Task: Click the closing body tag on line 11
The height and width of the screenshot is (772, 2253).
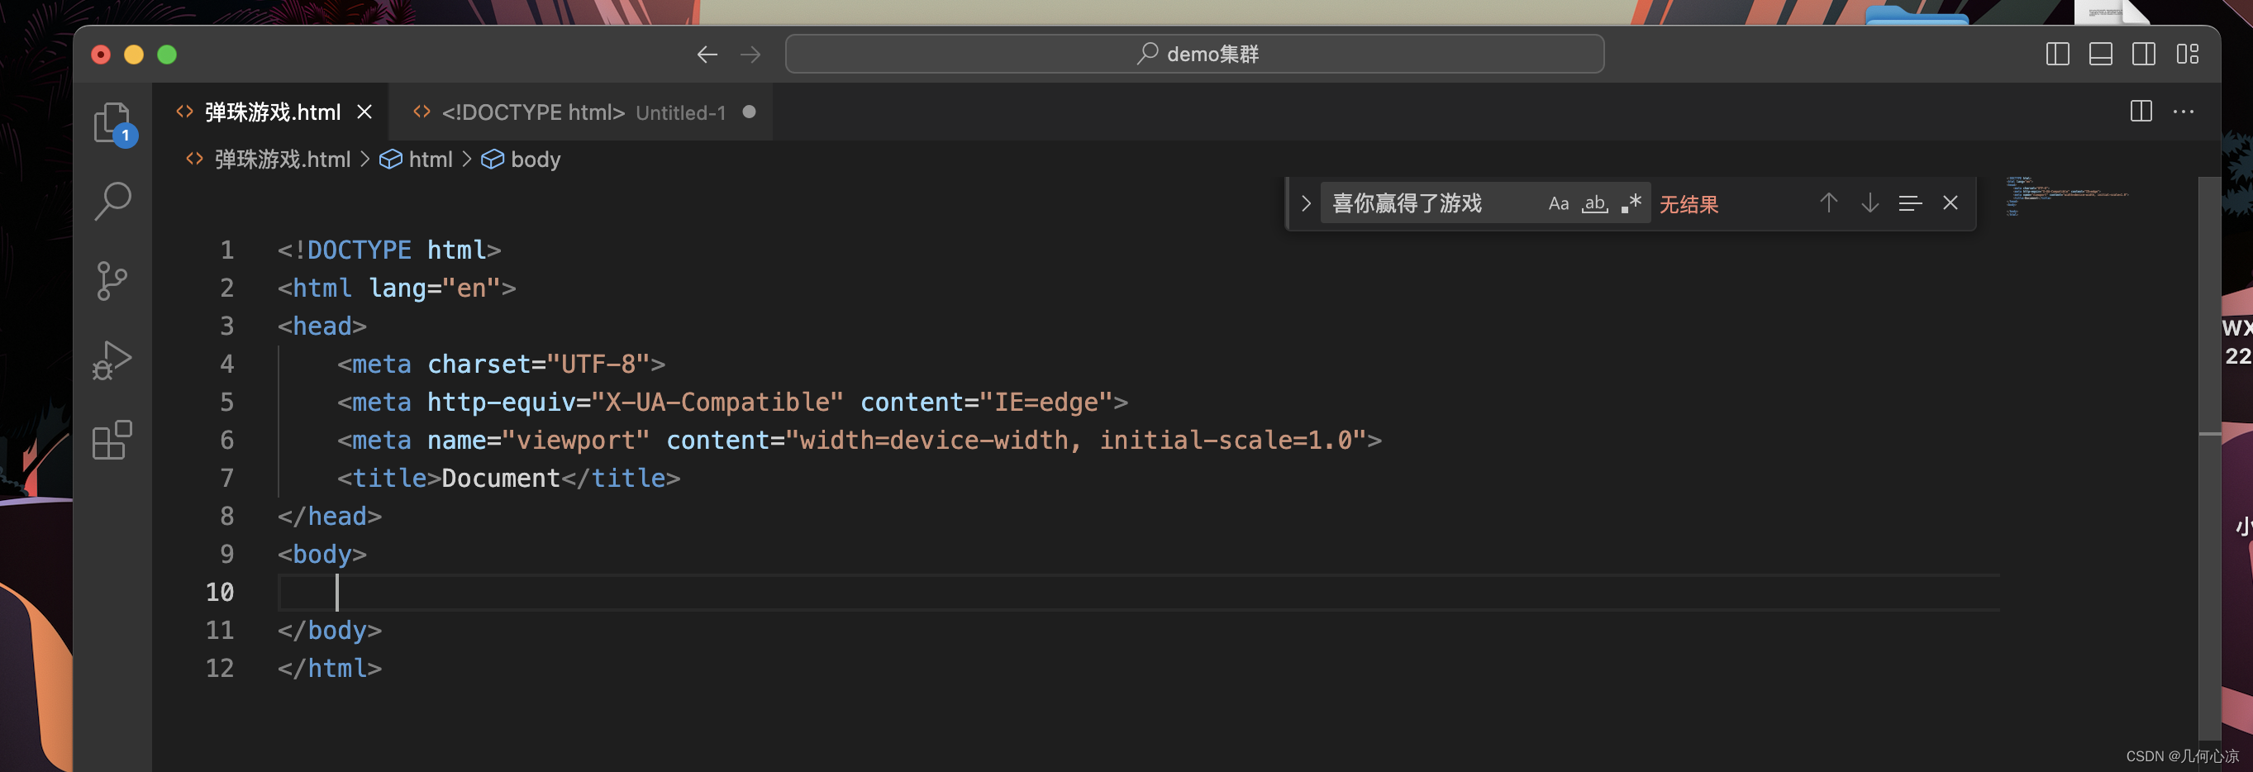Action: tap(330, 631)
